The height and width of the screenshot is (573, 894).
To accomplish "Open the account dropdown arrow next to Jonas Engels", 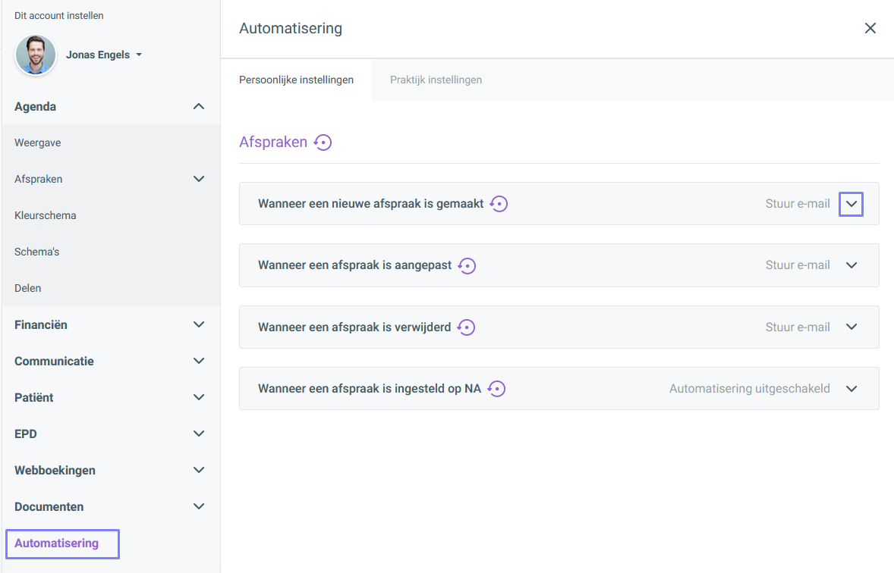I will pyautogui.click(x=139, y=55).
